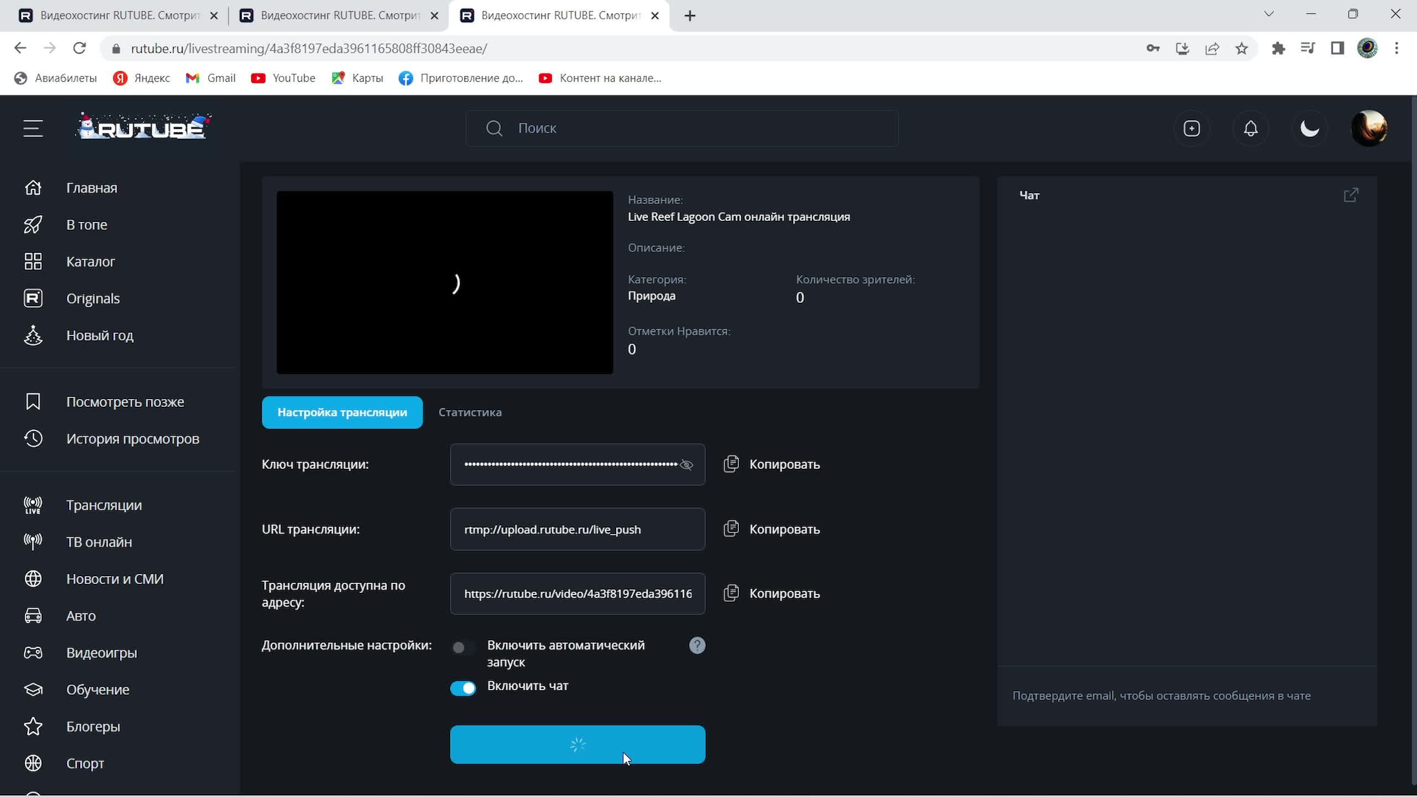Open the user profile avatar

tap(1369, 128)
